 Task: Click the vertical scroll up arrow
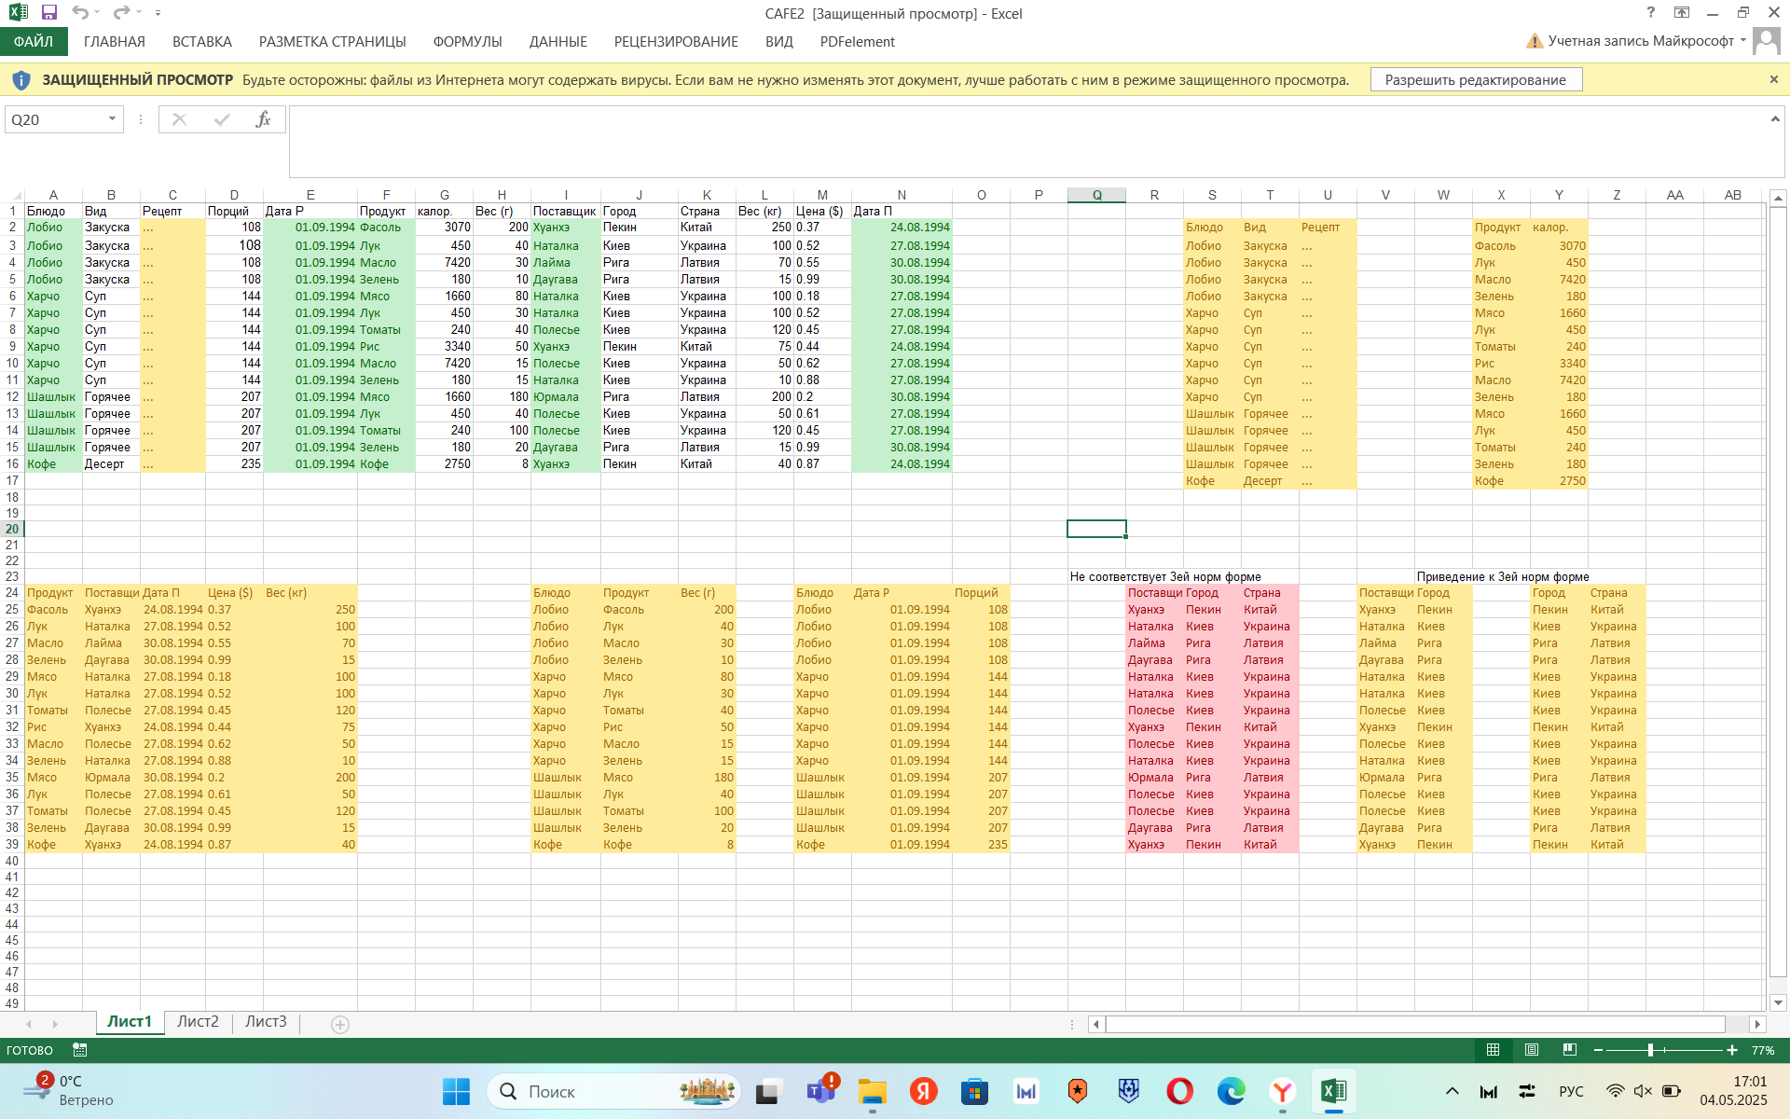tap(1778, 198)
